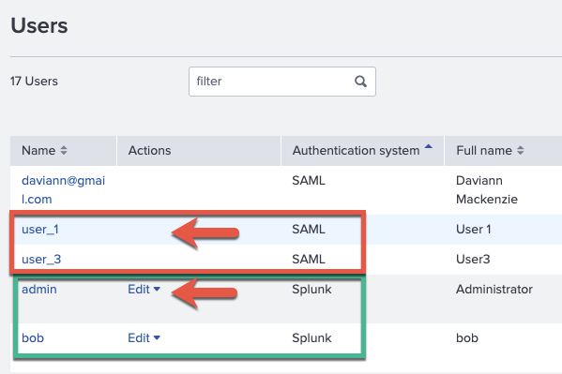Focus the user filter input field

(x=282, y=82)
